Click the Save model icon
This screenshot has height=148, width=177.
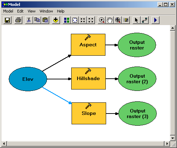click(7, 20)
